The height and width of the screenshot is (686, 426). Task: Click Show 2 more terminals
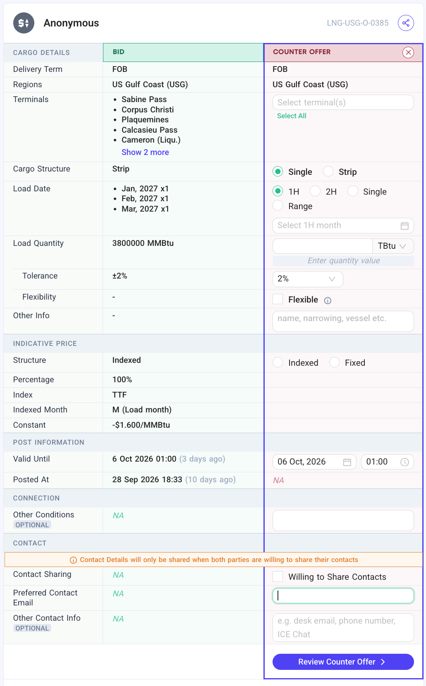click(145, 152)
